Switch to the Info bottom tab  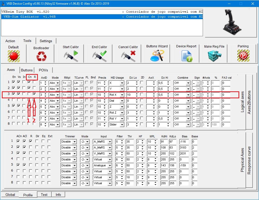[58, 195]
